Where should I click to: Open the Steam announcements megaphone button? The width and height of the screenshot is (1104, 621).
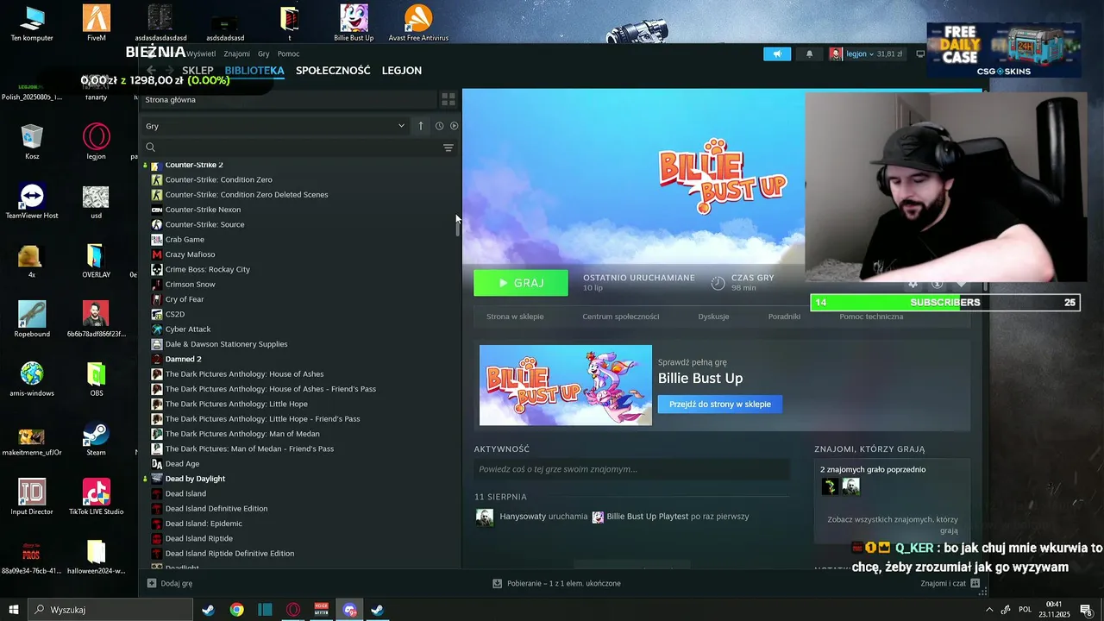point(777,53)
